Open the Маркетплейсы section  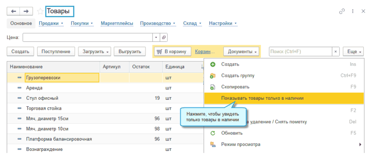pos(117,23)
